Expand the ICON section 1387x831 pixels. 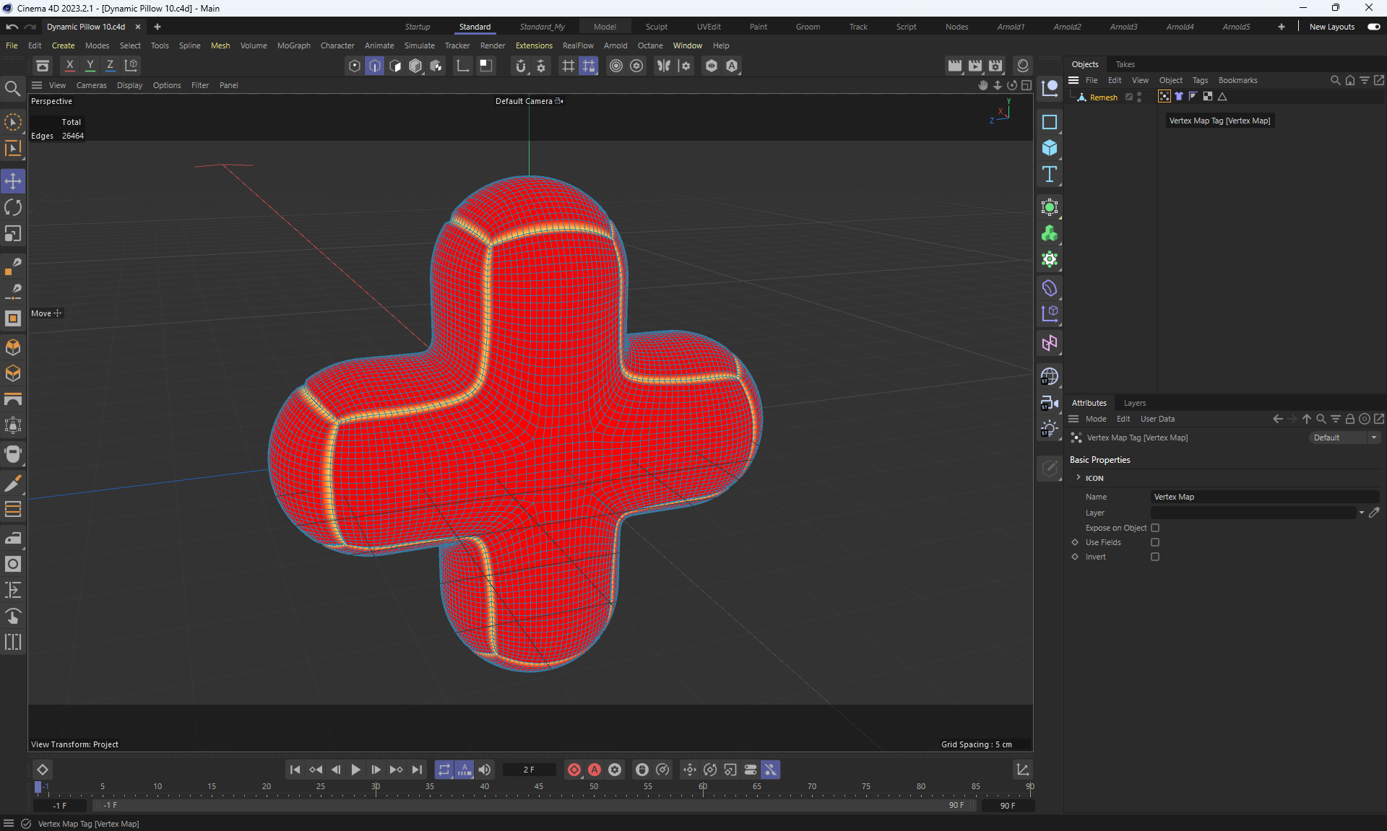[1079, 478]
